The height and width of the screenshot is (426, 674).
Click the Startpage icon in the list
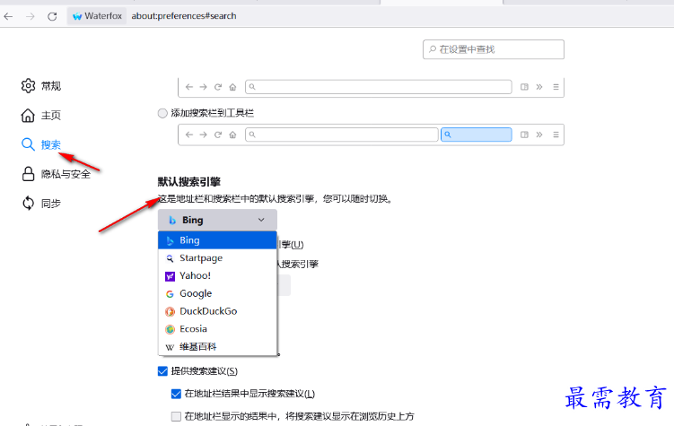click(170, 258)
